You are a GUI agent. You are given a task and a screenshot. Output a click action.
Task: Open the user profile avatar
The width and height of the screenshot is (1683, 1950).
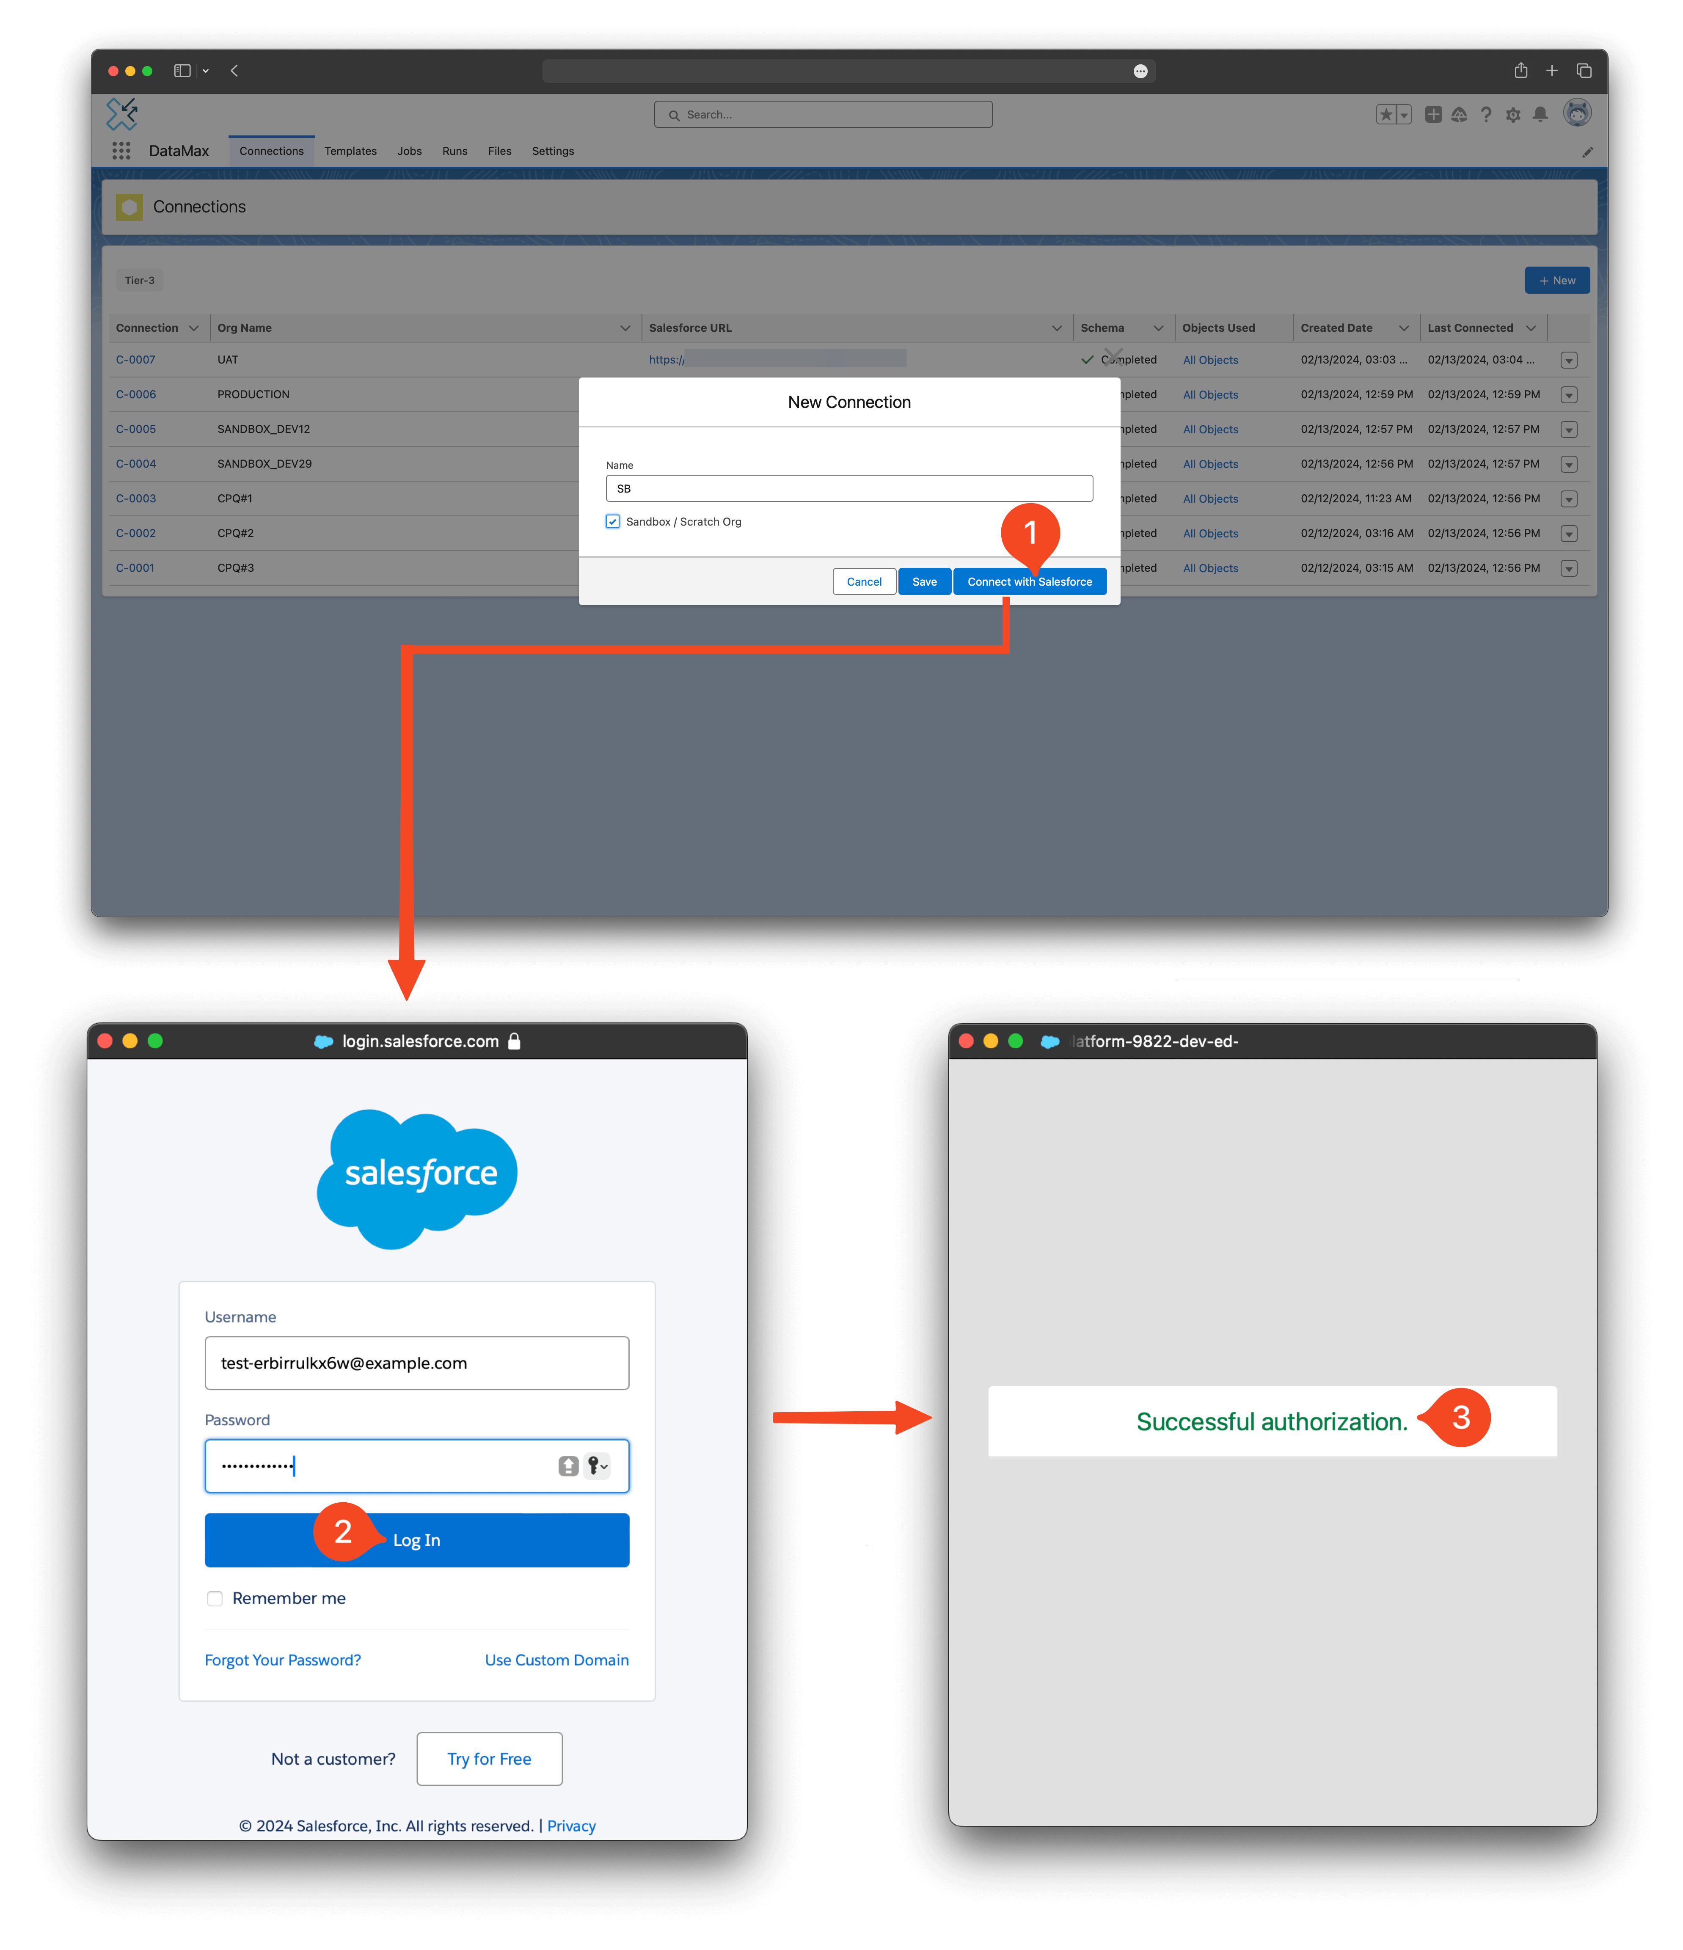click(x=1578, y=114)
